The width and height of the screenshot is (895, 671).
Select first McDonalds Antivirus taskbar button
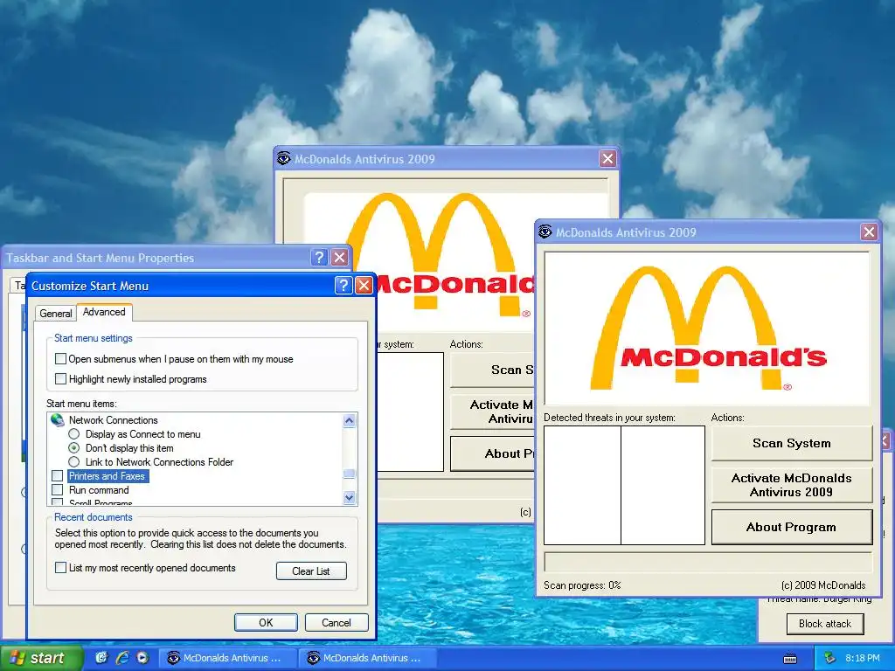[x=227, y=658]
